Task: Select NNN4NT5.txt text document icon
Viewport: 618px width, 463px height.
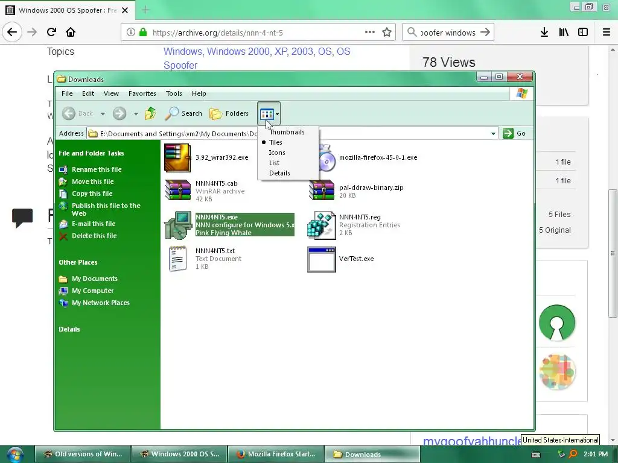Action: point(178,259)
